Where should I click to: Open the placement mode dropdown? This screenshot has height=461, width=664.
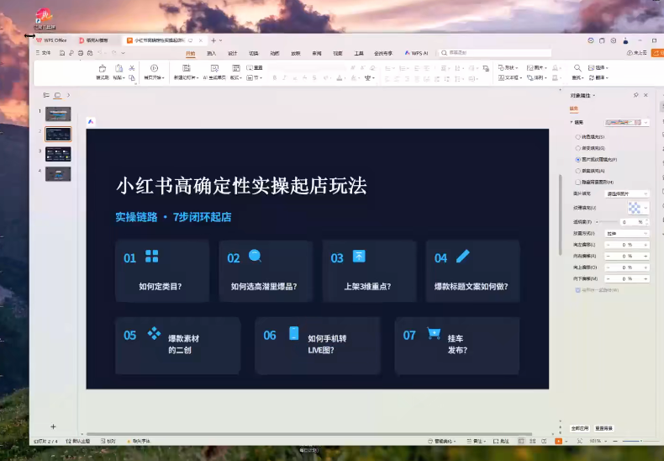point(627,234)
